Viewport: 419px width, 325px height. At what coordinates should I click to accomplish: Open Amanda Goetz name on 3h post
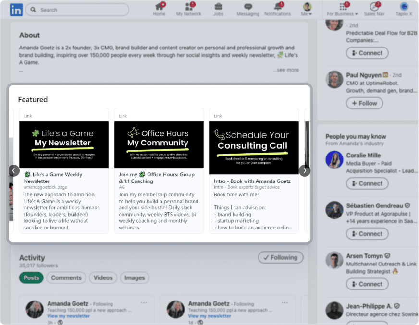pos(68,303)
